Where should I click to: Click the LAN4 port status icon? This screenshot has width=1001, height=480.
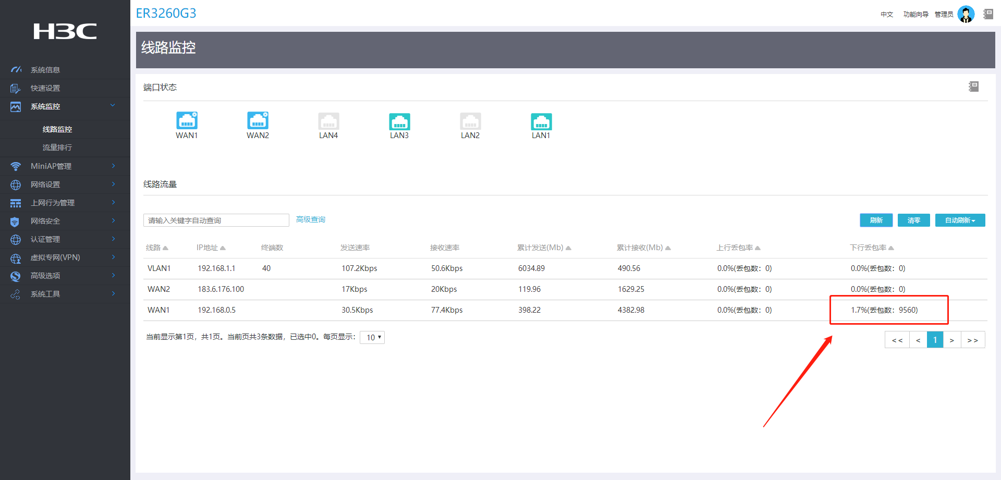[x=328, y=121]
